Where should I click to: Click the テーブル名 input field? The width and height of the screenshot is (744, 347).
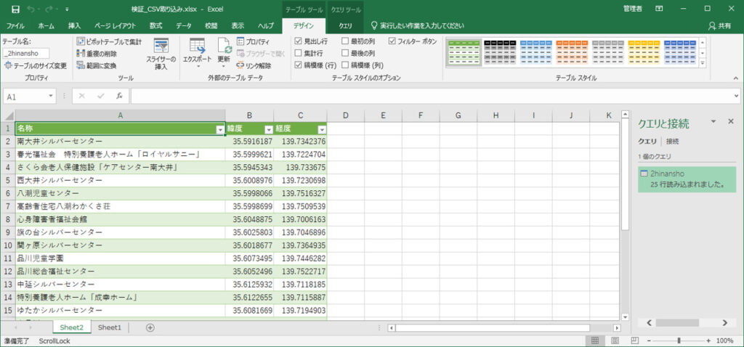point(25,54)
